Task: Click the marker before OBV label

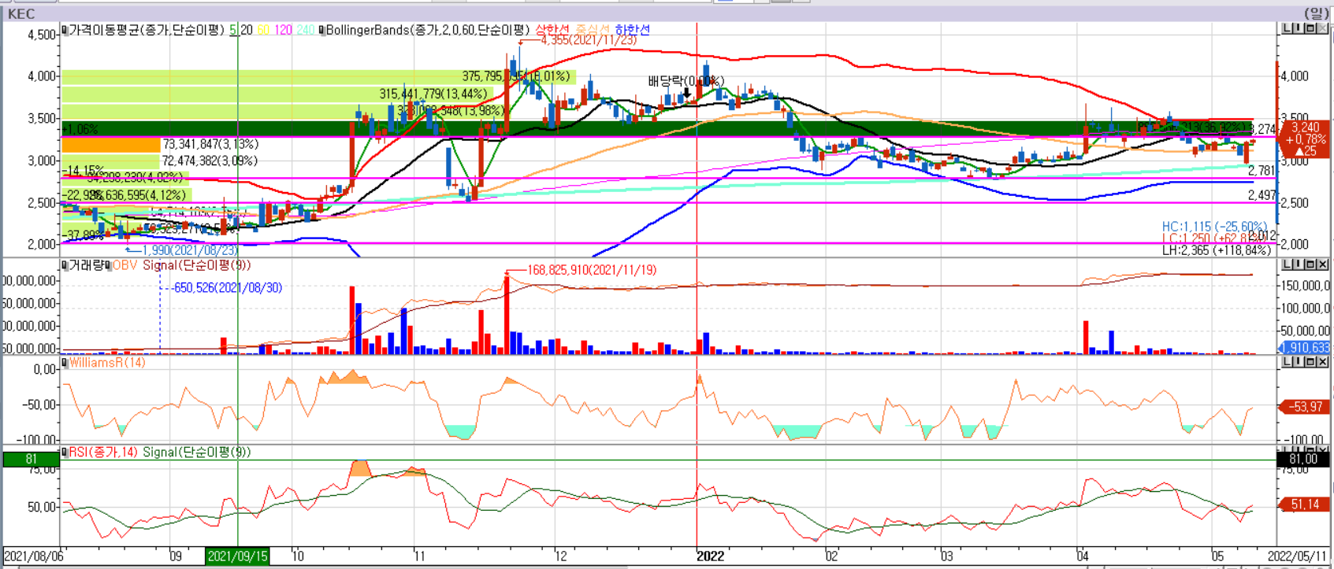Action: pos(109,265)
